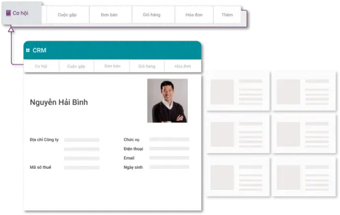
Task: Expand the Thêm menu in the top bar
Action: click(x=227, y=15)
